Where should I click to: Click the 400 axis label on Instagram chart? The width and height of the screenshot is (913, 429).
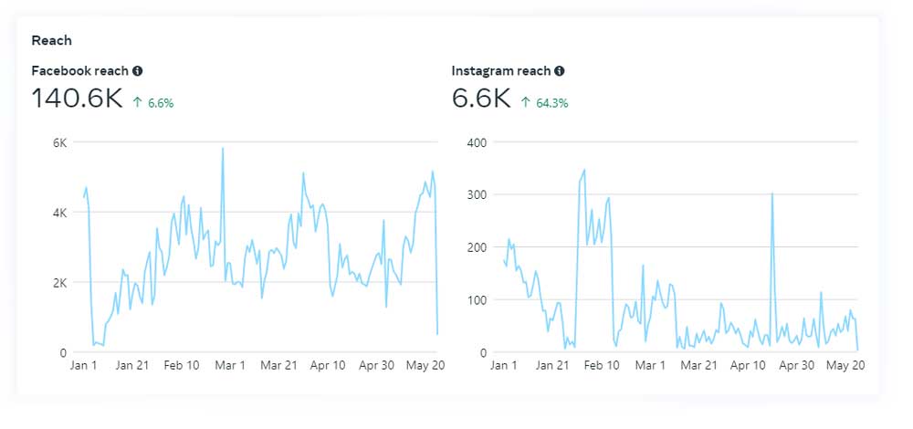click(x=477, y=142)
